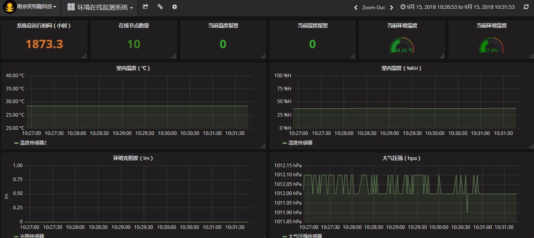This screenshot has height=238, width=534.
Task: Open dashboard settings gear icon
Action: 174,7
